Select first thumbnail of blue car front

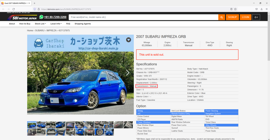(x=32, y=125)
